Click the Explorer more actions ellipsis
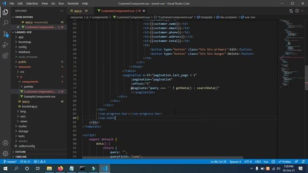This screenshot has height=173, width=308. pyautogui.click(x=62, y=11)
